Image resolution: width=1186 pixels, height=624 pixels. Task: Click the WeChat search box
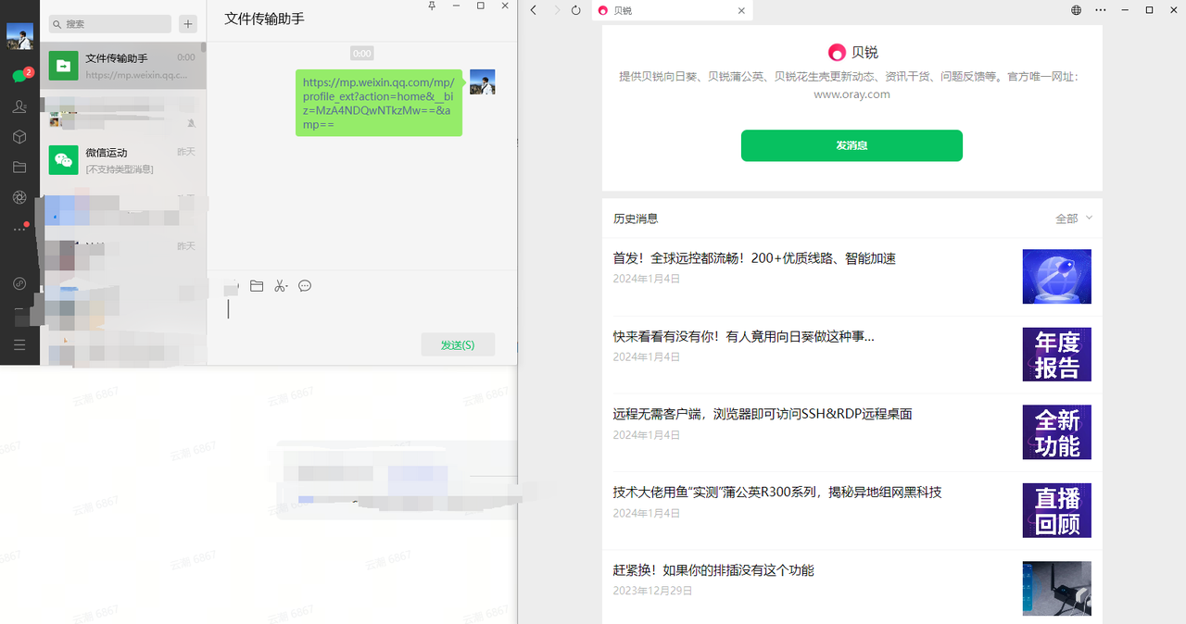click(110, 24)
